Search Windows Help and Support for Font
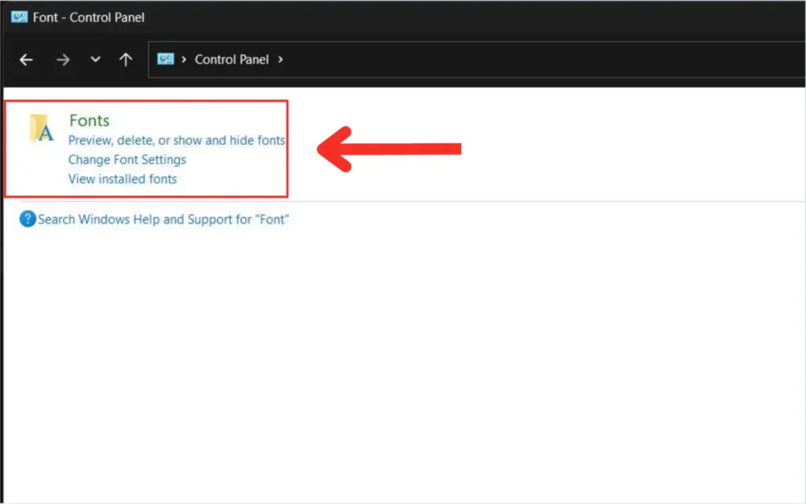This screenshot has height=504, width=806. pos(164,220)
